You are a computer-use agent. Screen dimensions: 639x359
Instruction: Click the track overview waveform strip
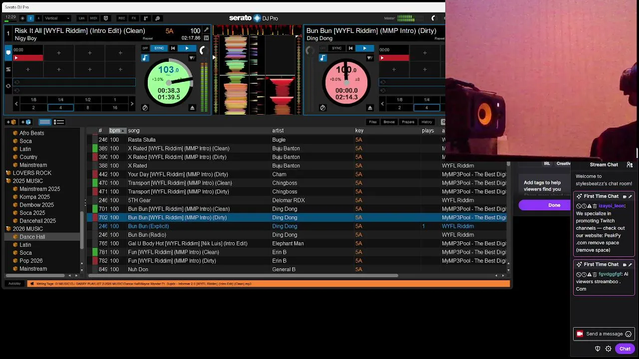coord(257,30)
